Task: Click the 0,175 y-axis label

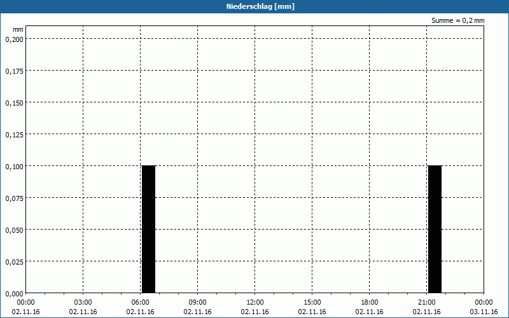Action: (x=14, y=71)
